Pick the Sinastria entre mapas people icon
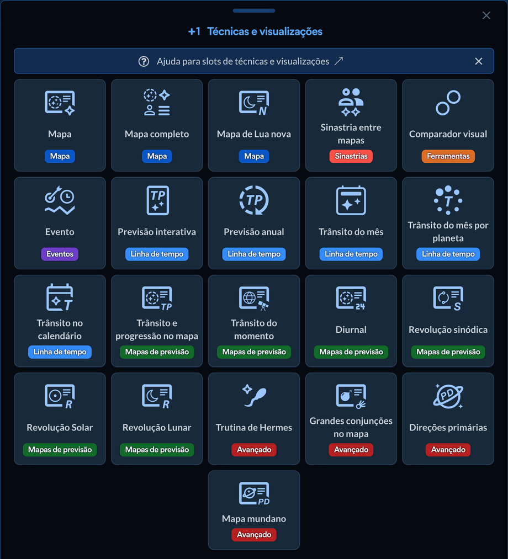The width and height of the screenshot is (508, 559). [x=351, y=102]
